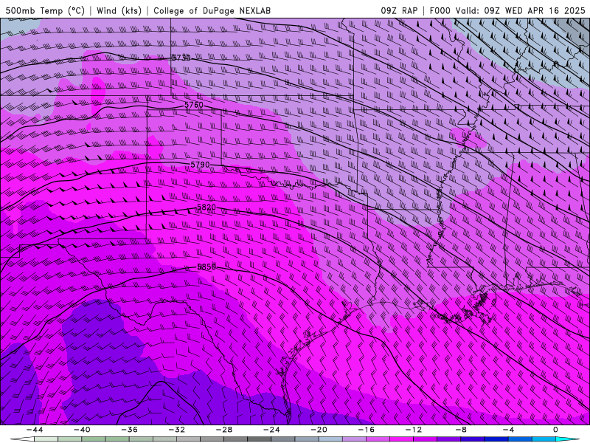Click the -32 colorbar tick label
Image resolution: width=590 pixels, height=443 pixels.
[176, 430]
